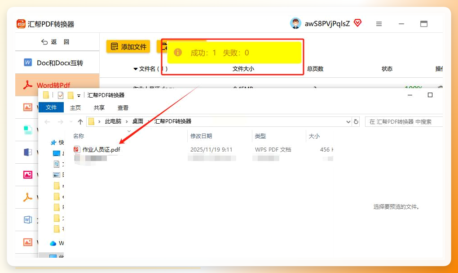Image resolution: width=458 pixels, height=273 pixels.
Task: Click the Documents icon in navigation pane
Action: pyautogui.click(x=57, y=164)
